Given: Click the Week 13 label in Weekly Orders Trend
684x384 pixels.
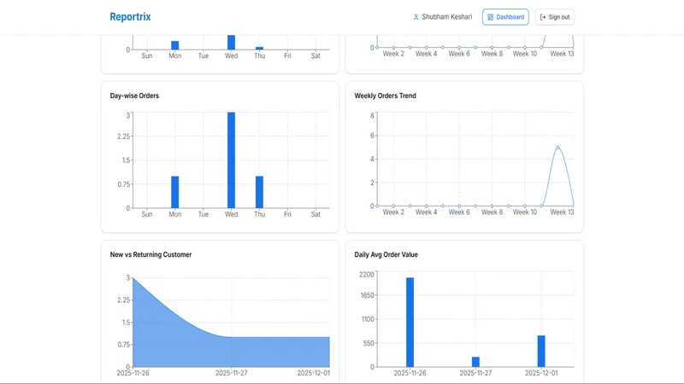Looking at the screenshot, I should click(x=562, y=212).
